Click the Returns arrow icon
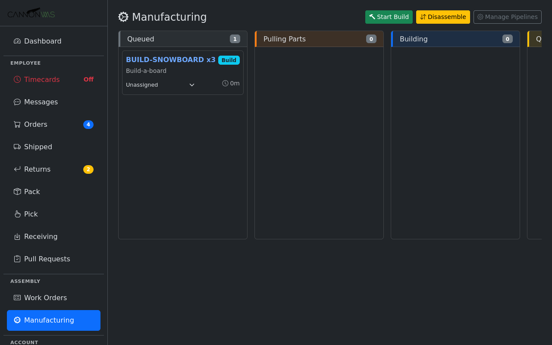 [17, 169]
